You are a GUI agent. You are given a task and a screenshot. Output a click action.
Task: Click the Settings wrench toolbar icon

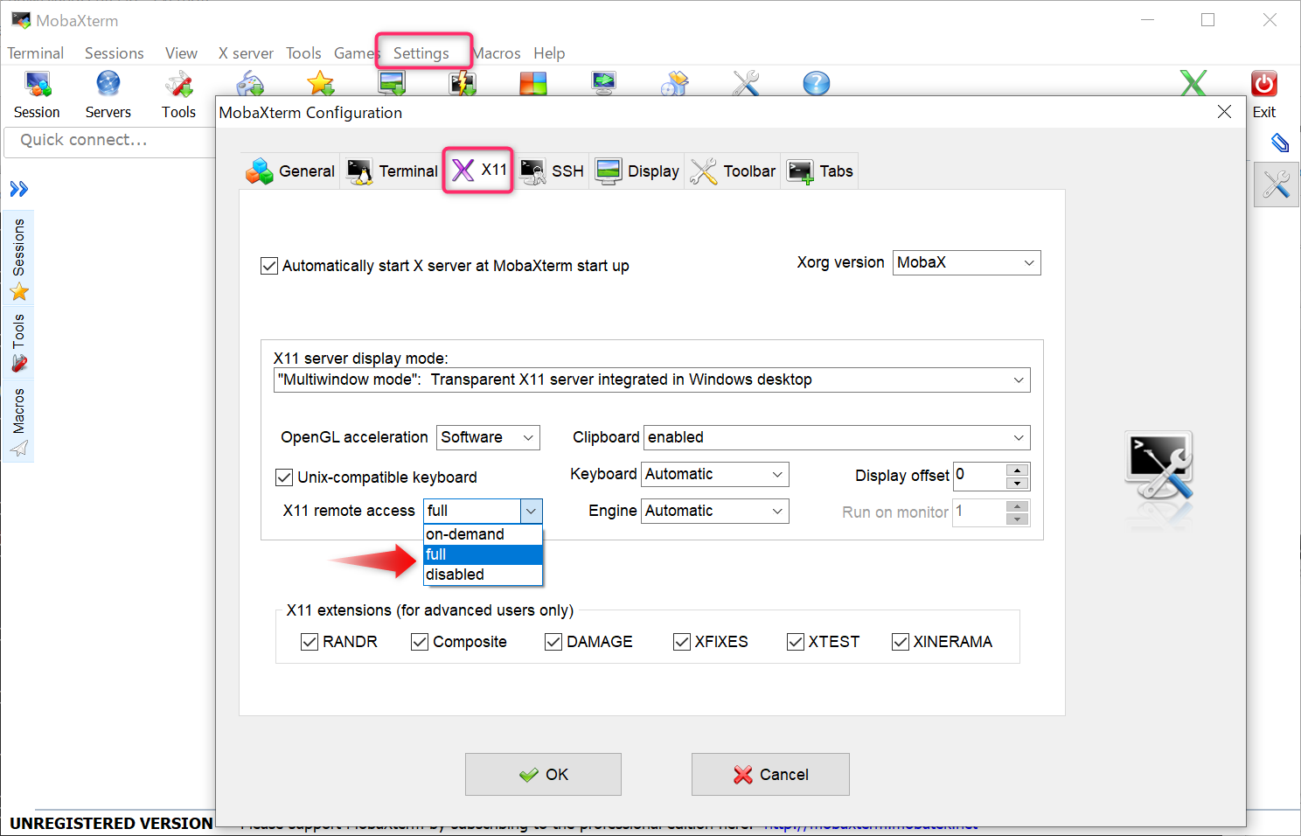coord(746,83)
